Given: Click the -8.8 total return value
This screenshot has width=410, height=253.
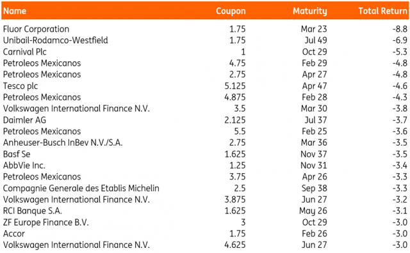Looking at the screenshot, I should pos(400,29).
